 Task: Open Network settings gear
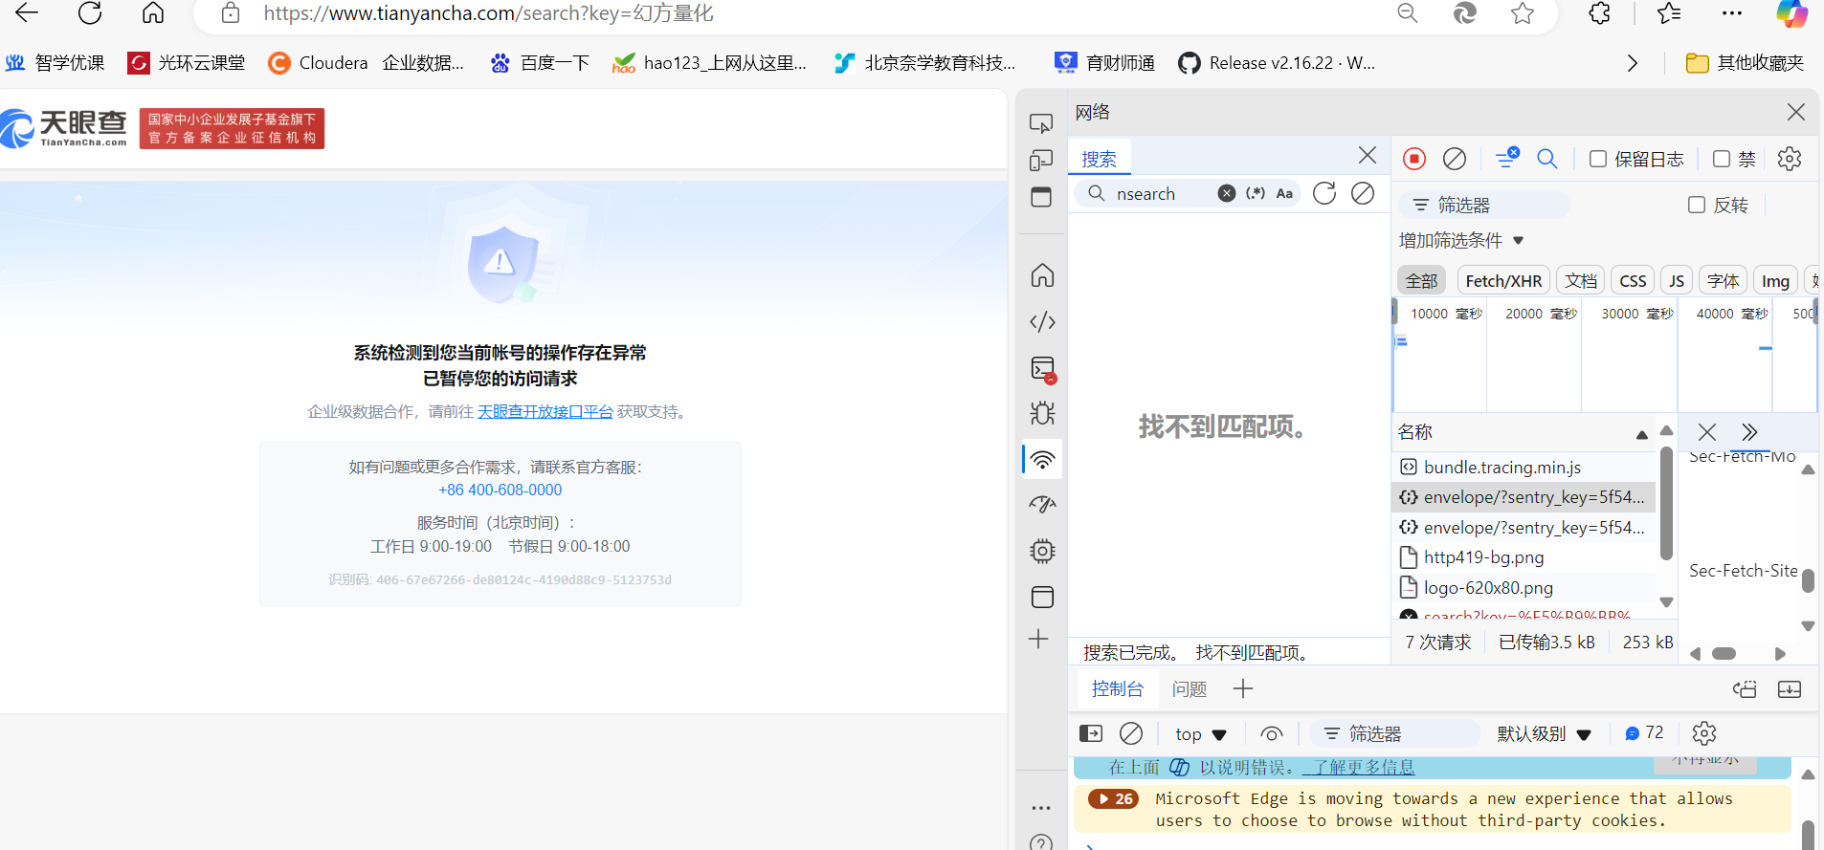pos(1789,159)
